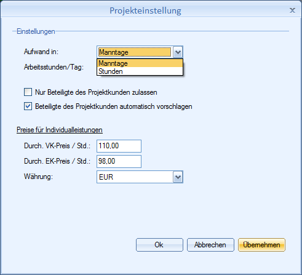This screenshot has height=275, width=302.
Task: Choose the highlighted Manntage list entry
Action: click(140, 63)
